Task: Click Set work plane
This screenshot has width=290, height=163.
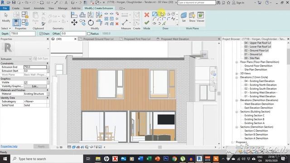Action: pos(184,17)
